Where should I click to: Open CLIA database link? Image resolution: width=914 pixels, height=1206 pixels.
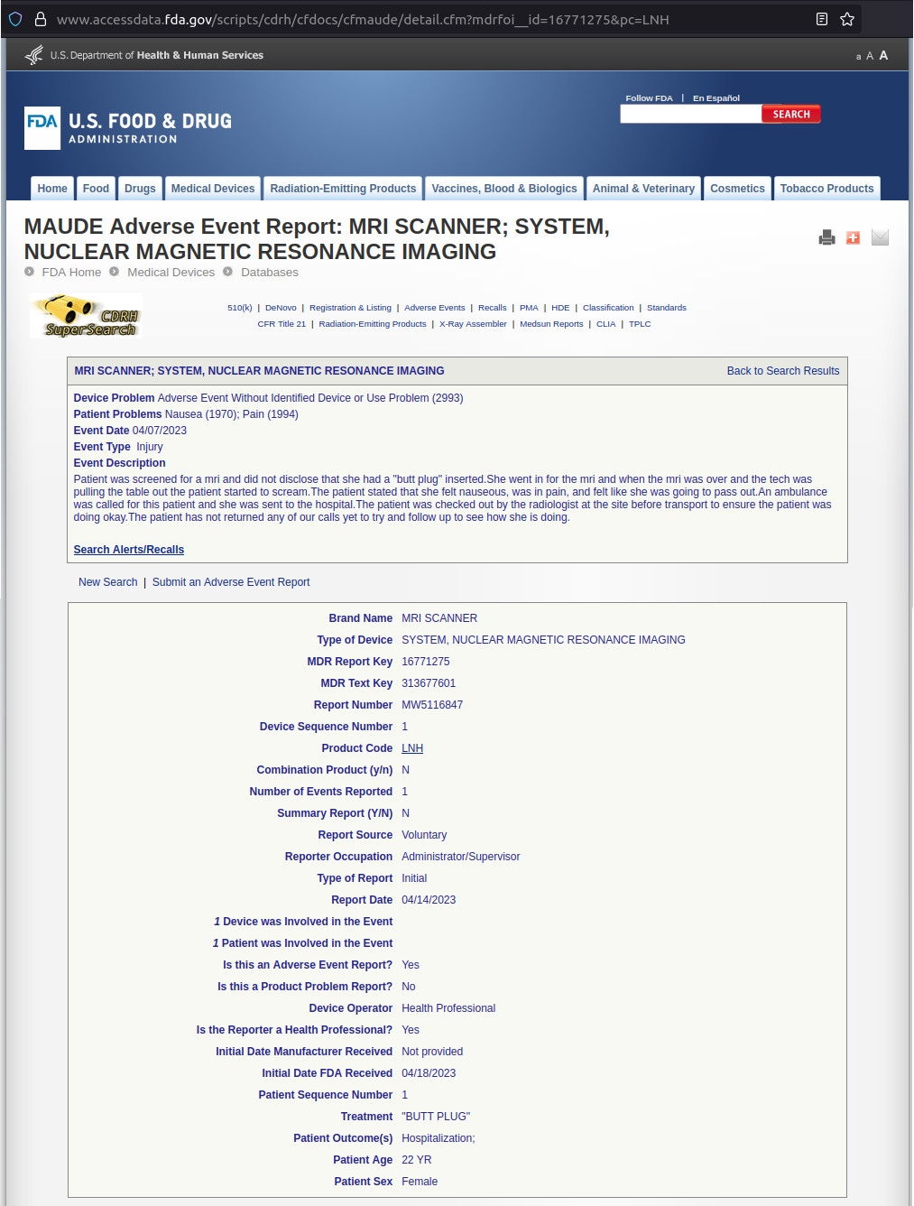[x=605, y=324]
